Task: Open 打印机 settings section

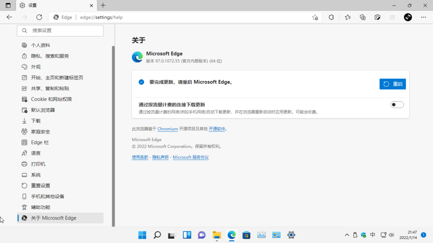Action: (x=60, y=164)
